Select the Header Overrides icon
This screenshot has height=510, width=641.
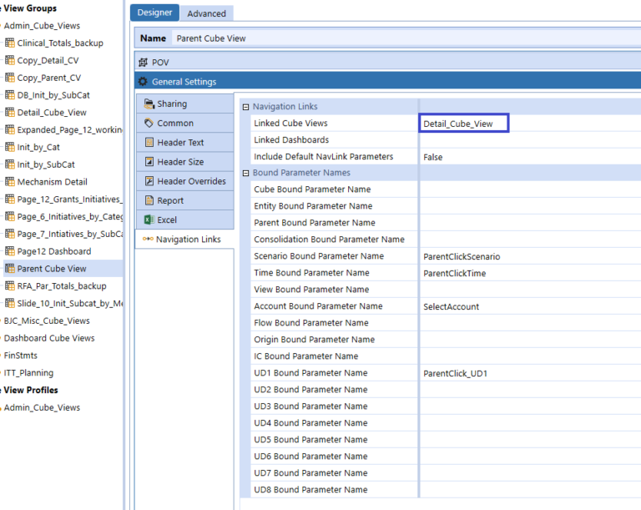tap(149, 181)
